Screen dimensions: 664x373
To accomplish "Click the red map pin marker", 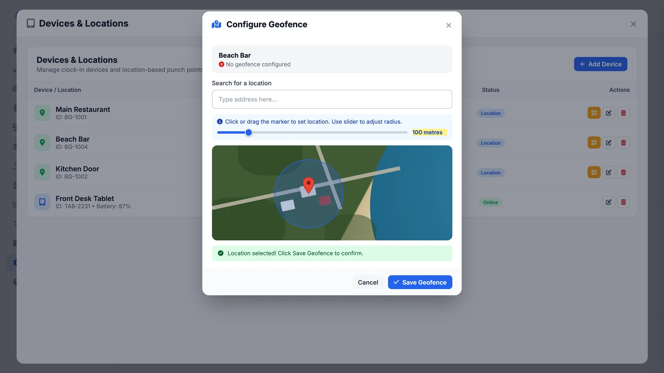I will (x=308, y=185).
